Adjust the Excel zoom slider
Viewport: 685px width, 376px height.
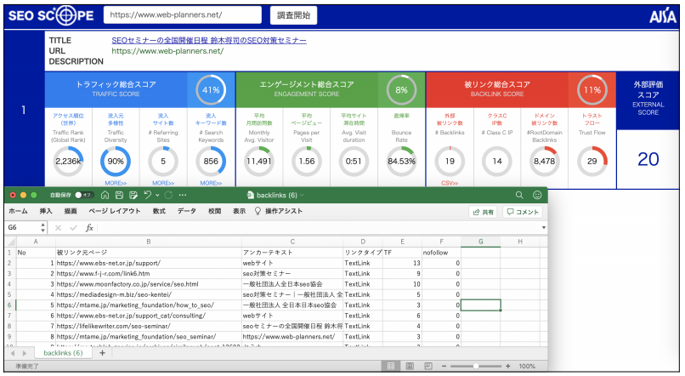tap(476, 366)
